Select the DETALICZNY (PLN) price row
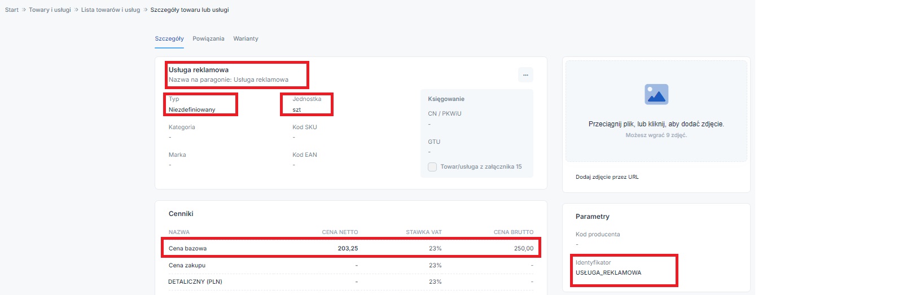This screenshot has width=916, height=295. coord(351,281)
